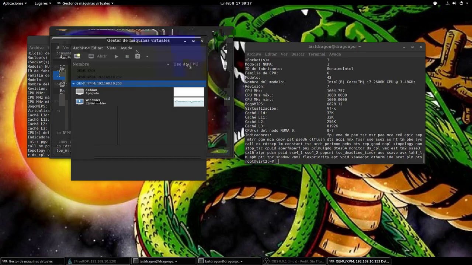Open Ayuda menu in virtual machine manager
The width and height of the screenshot is (472, 265).
(126, 48)
